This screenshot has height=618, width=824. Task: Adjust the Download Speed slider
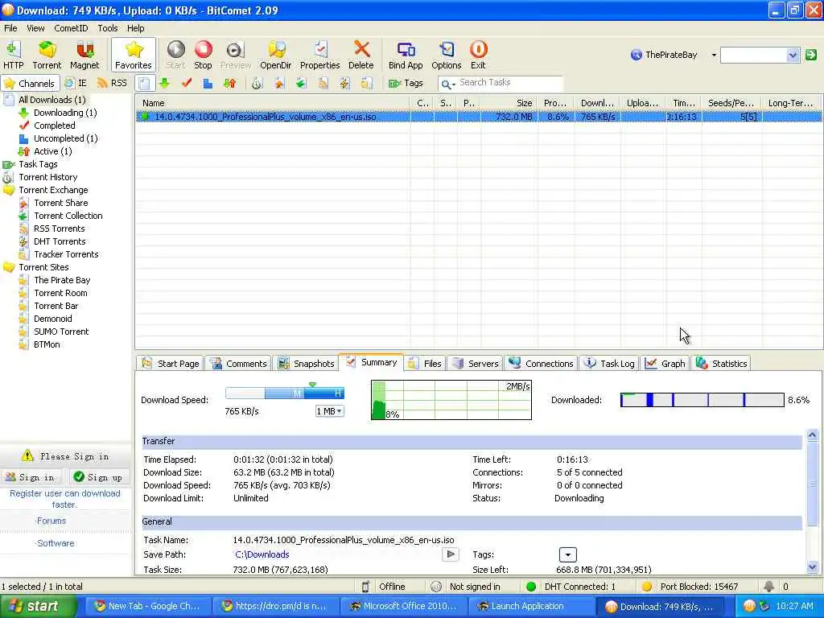285,393
